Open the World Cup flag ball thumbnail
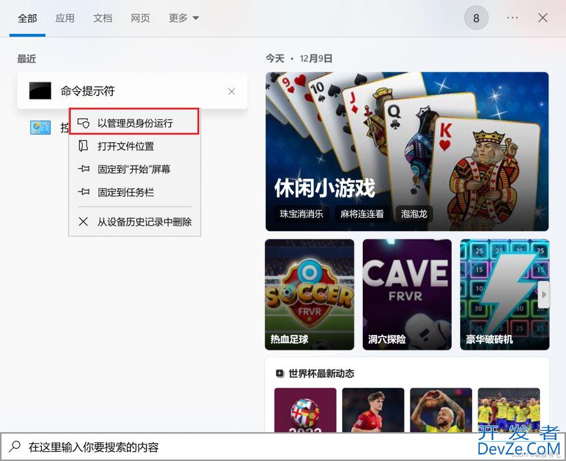Image resolution: width=566 pixels, height=461 pixels. pyautogui.click(x=305, y=410)
